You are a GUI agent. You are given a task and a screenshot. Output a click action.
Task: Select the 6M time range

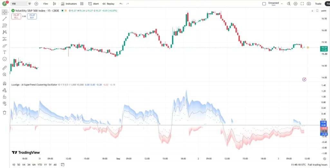[x=34, y=165]
